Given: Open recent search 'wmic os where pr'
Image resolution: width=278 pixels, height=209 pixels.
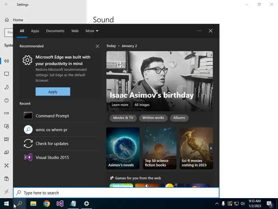Looking at the screenshot, I should pyautogui.click(x=60, y=130).
